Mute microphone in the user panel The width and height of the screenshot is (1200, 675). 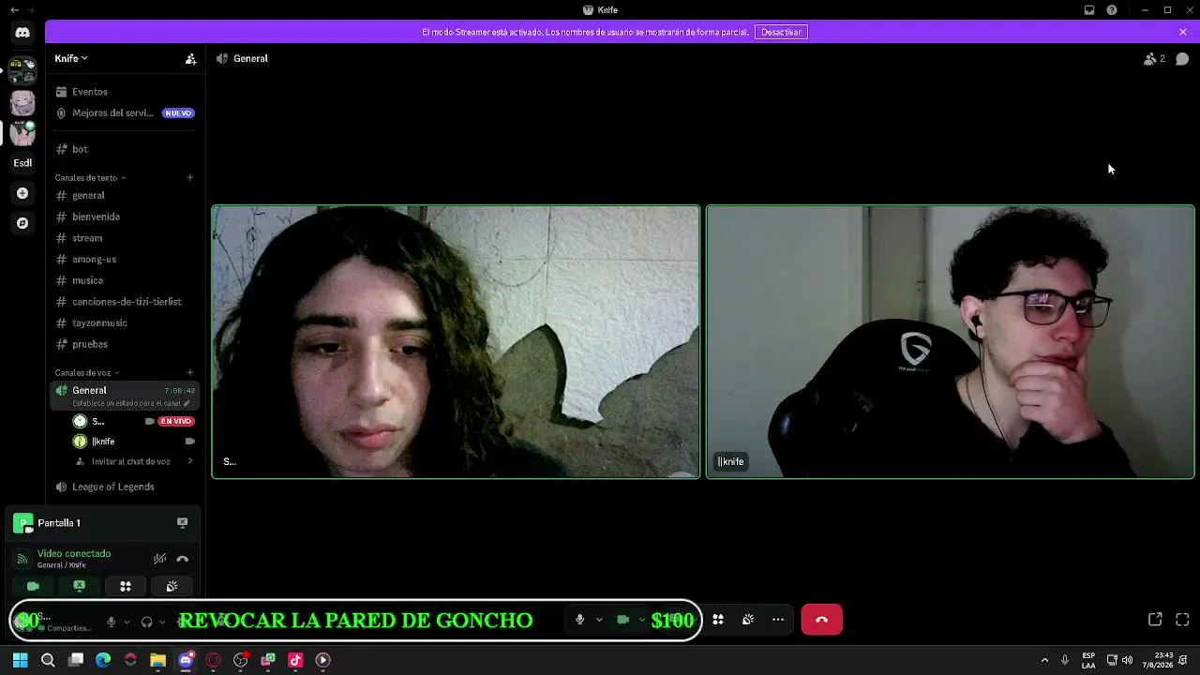pos(111,622)
